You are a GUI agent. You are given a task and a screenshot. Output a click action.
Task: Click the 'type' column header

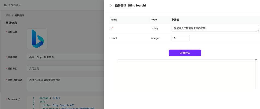(154, 20)
